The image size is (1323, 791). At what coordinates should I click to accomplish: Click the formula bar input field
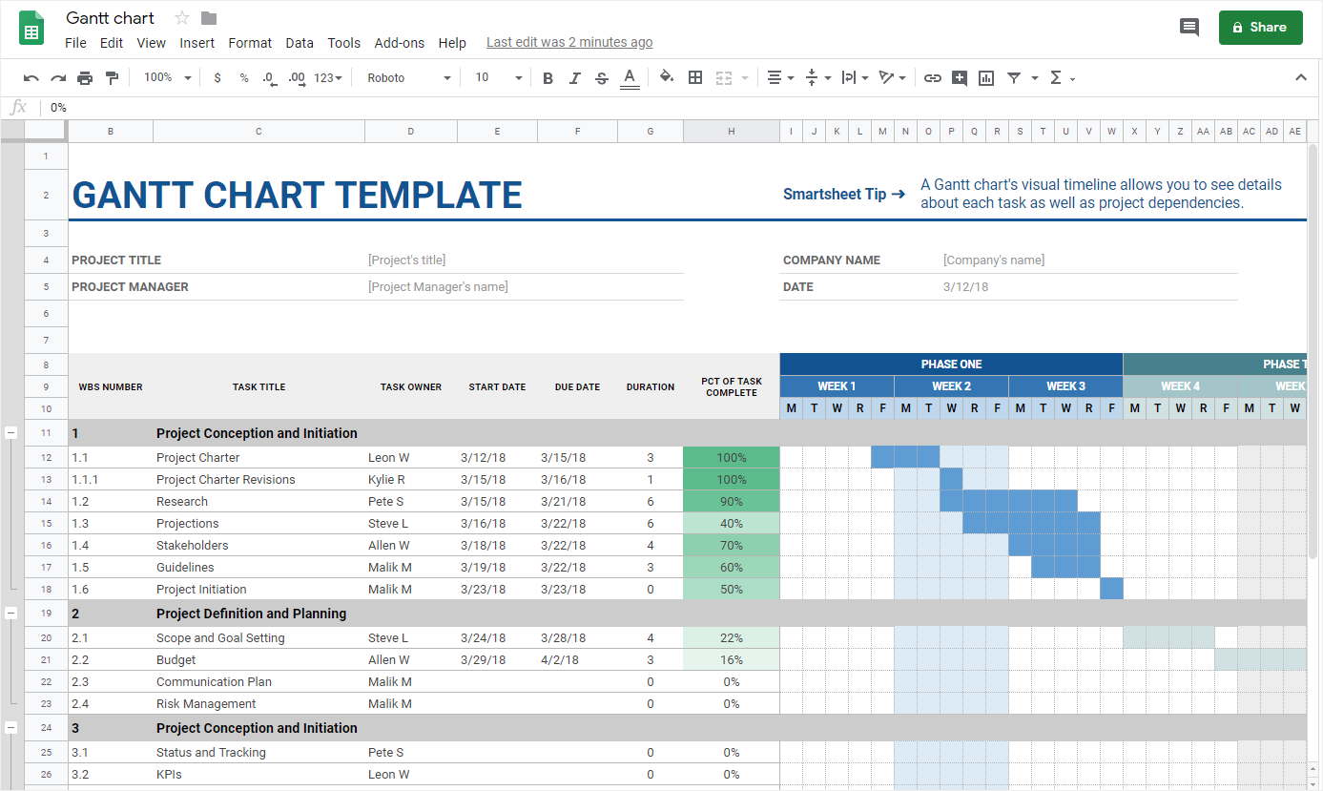(x=668, y=108)
